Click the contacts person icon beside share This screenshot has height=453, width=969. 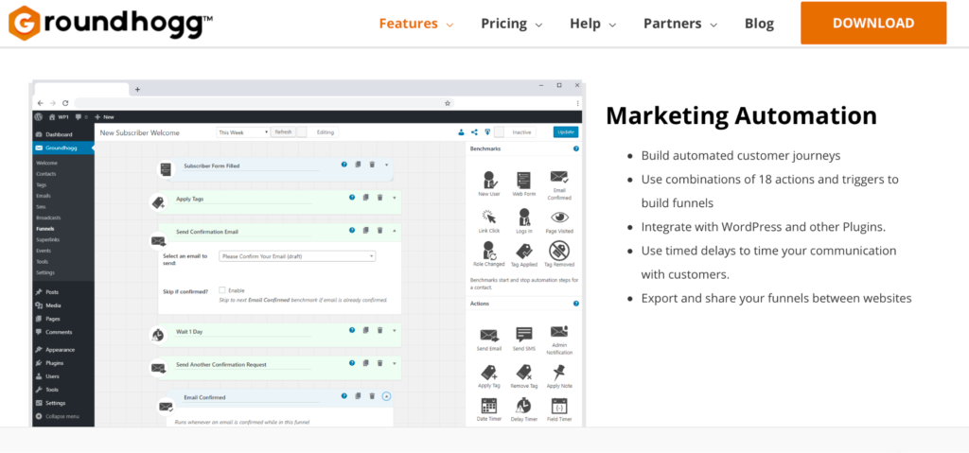pyautogui.click(x=461, y=131)
